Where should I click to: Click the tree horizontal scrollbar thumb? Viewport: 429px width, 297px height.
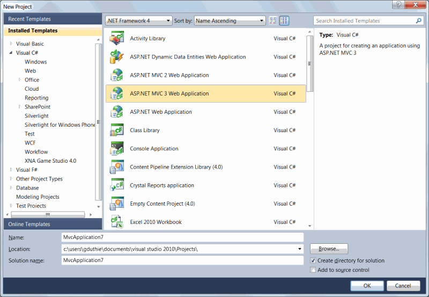[48, 214]
